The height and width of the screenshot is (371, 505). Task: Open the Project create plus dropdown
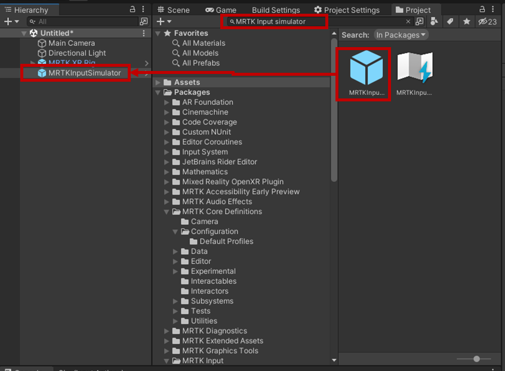[x=164, y=21]
